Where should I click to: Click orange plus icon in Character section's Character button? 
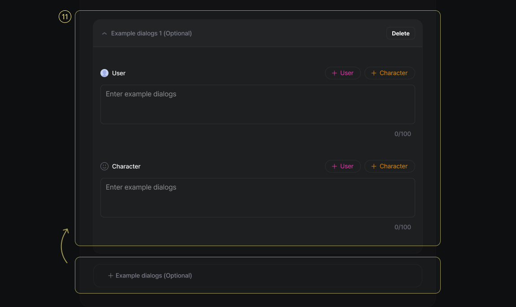pos(373,166)
